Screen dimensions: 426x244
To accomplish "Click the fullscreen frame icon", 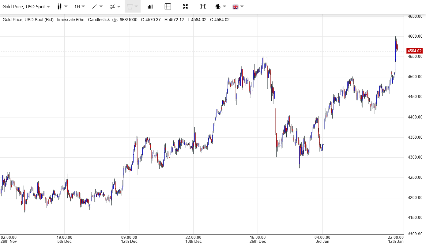I will coord(203,6).
